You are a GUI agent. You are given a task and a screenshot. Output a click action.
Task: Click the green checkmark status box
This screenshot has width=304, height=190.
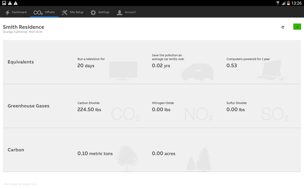click(297, 27)
